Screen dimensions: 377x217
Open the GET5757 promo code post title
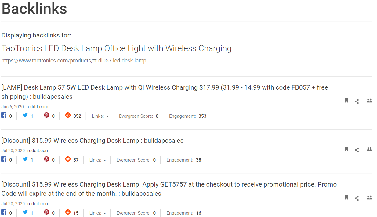[x=169, y=189]
